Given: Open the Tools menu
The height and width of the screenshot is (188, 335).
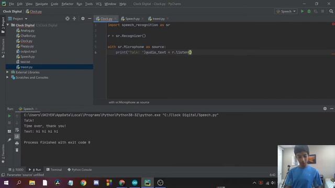Looking at the screenshot, I should [88, 4].
